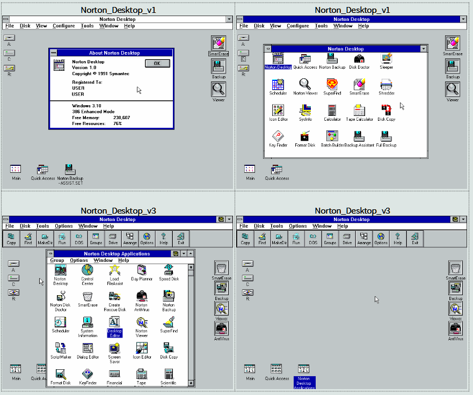Open control menu of About Norton Desktop dialog
The width and height of the screenshot is (473, 395).
click(x=53, y=53)
